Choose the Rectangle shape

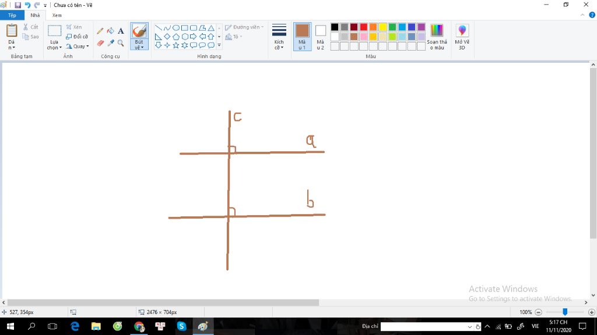(x=185, y=28)
